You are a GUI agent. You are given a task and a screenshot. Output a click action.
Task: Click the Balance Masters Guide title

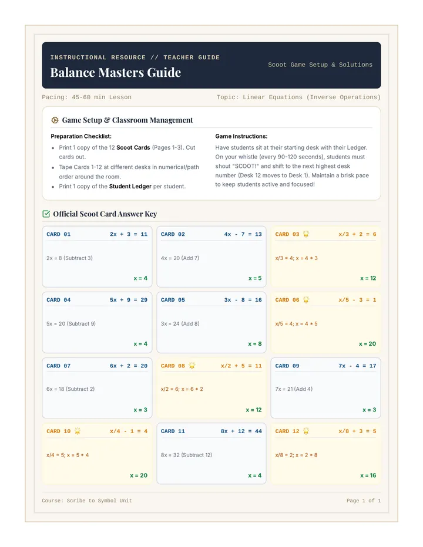click(x=116, y=73)
